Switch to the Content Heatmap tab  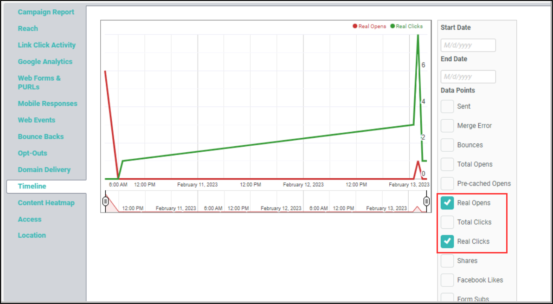click(46, 203)
